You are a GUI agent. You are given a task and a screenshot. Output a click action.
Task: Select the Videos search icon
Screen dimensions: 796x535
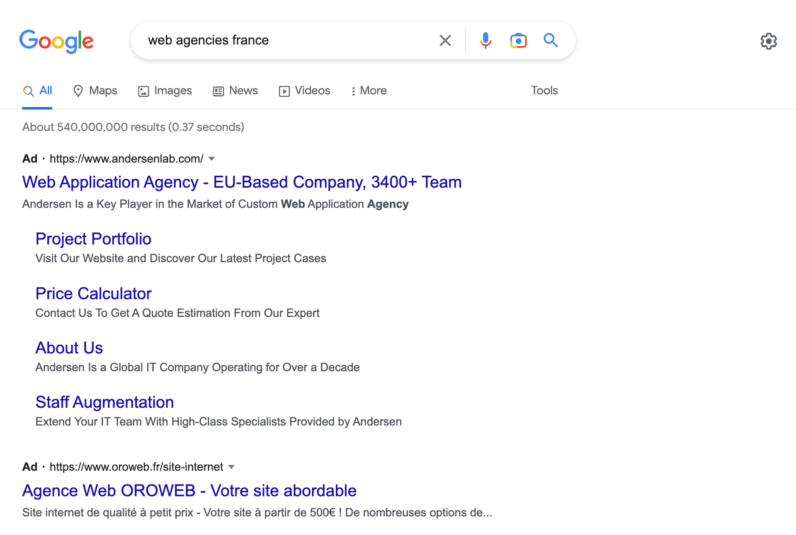tap(304, 91)
